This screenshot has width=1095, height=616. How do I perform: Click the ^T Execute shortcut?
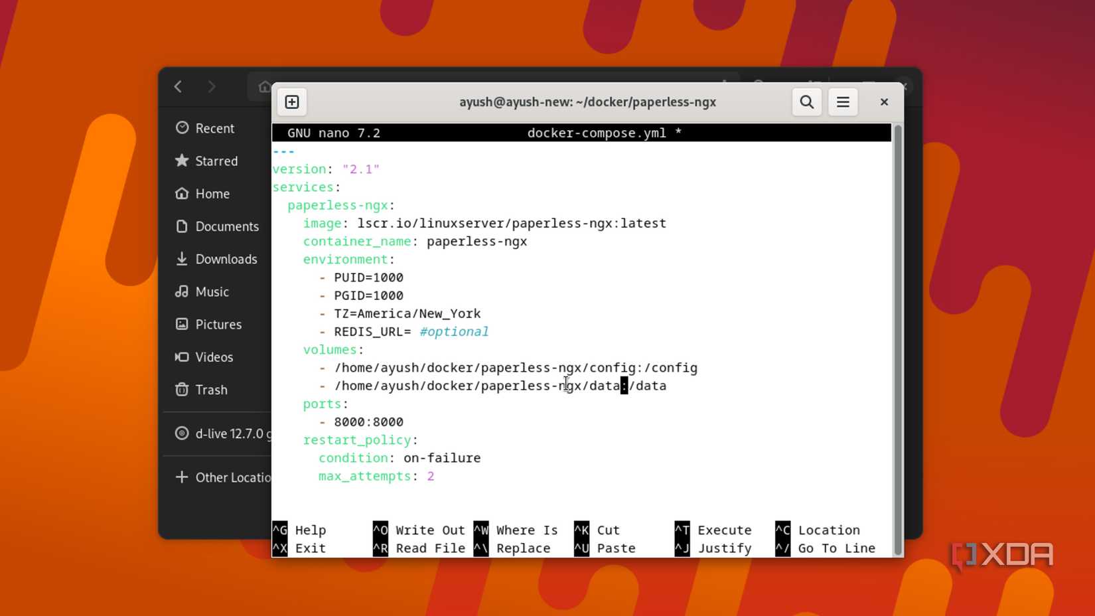click(x=713, y=530)
